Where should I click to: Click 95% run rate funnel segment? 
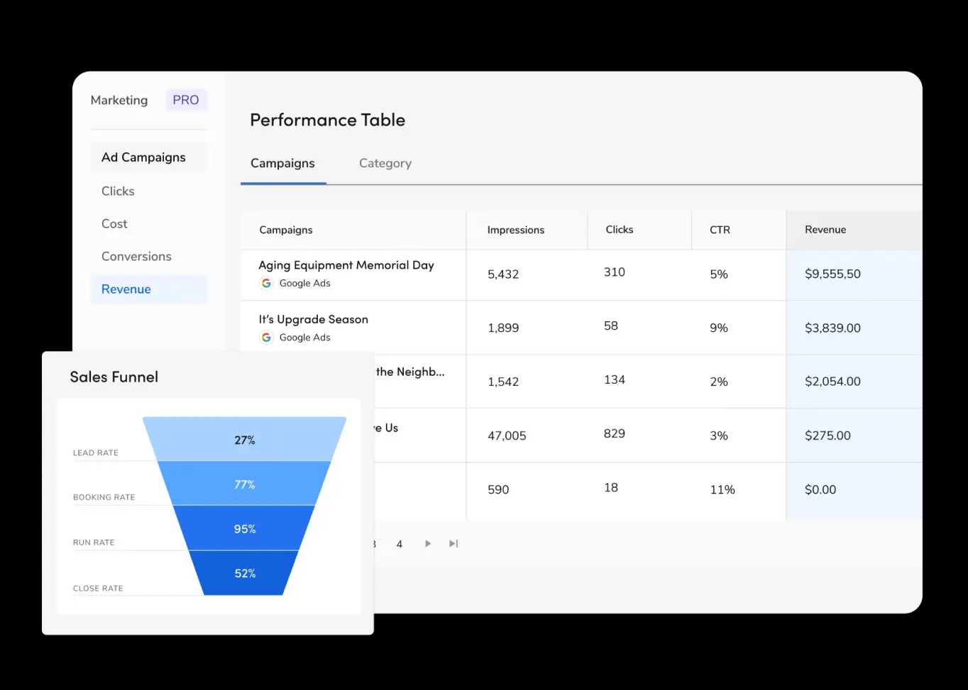tap(245, 528)
